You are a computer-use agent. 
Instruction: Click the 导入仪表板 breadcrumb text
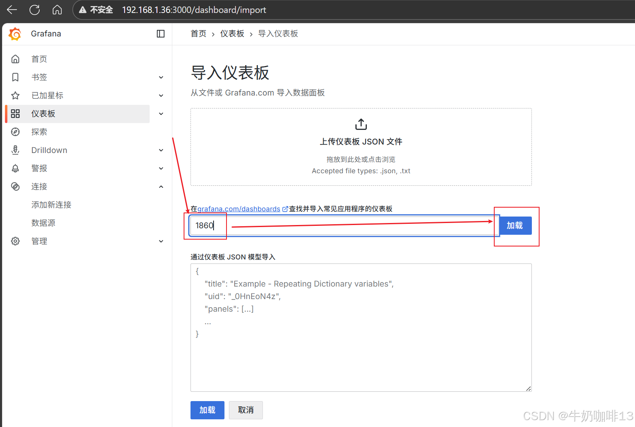278,34
